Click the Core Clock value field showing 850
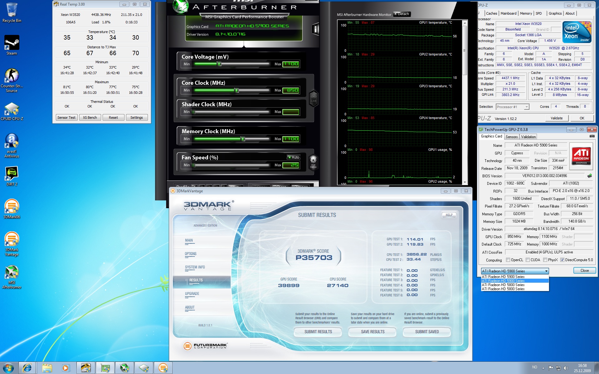This screenshot has width=599, height=374. tap(291, 90)
